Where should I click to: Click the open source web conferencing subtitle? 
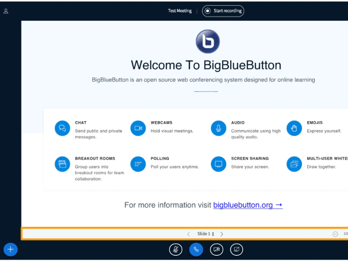point(203,80)
